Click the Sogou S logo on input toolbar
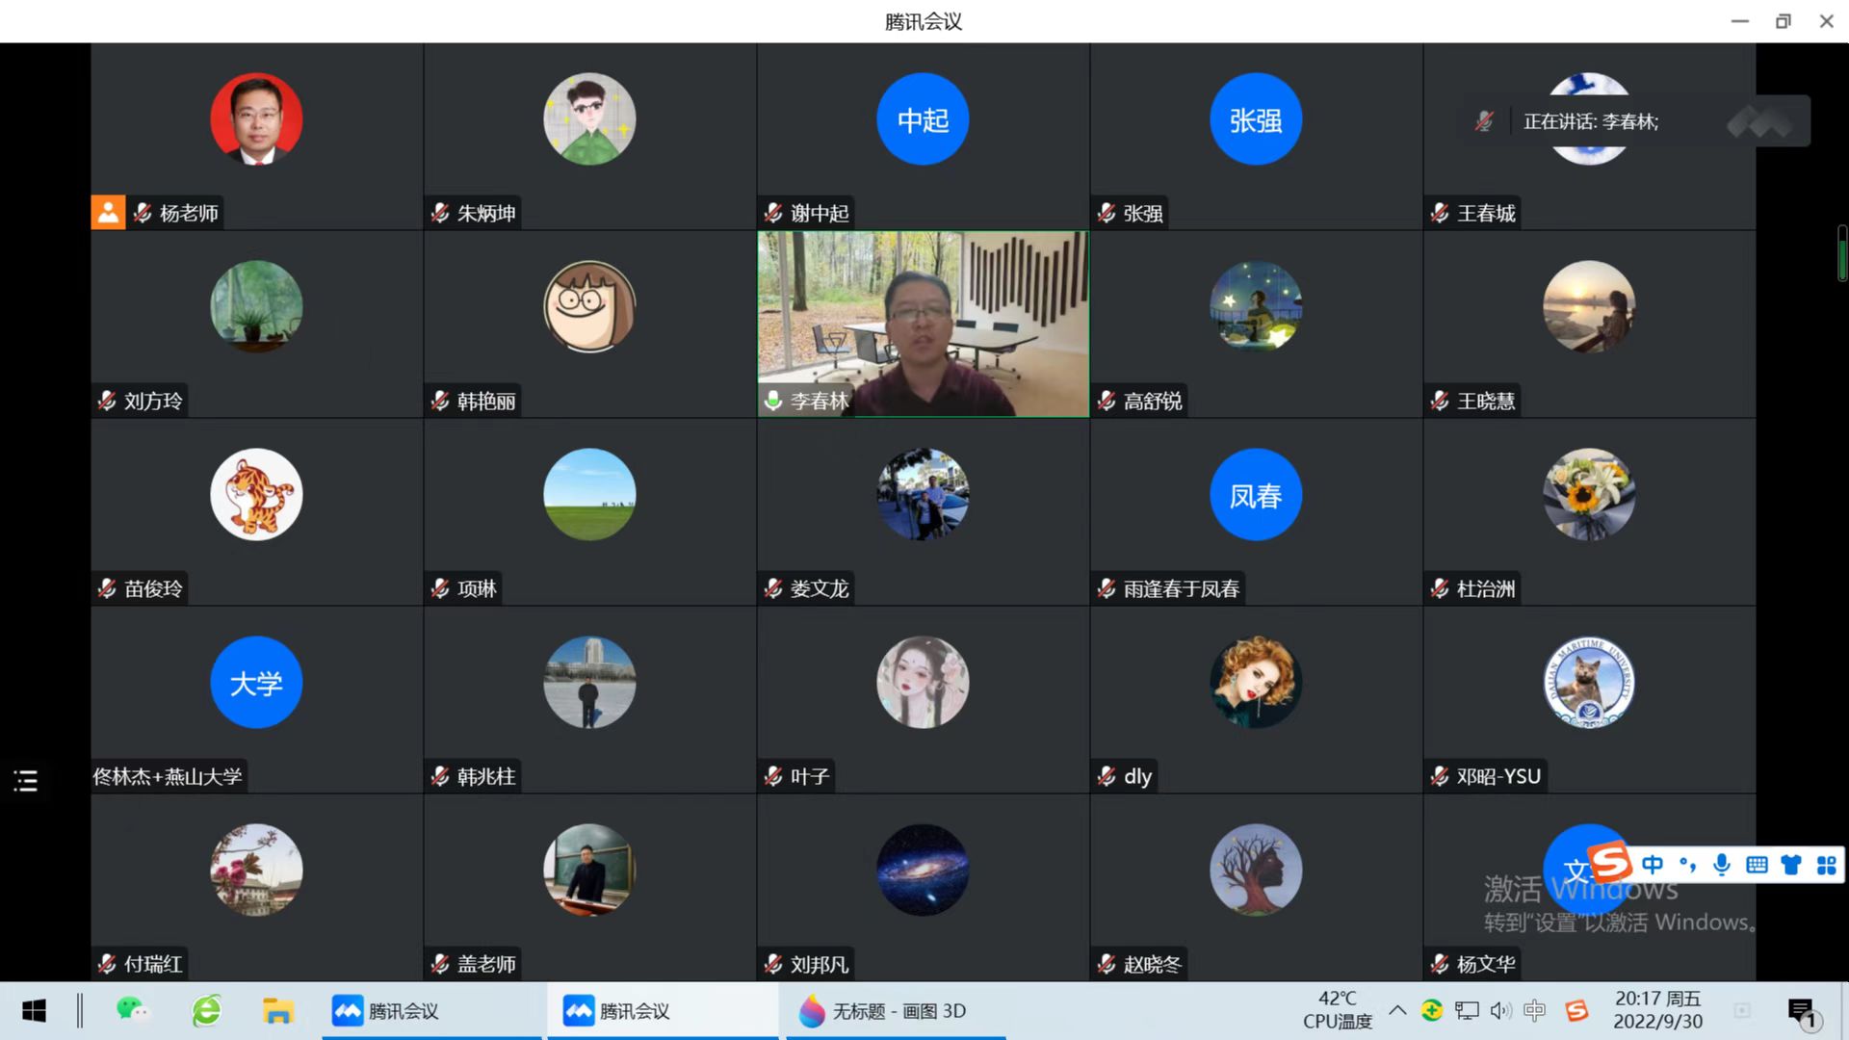 (1610, 863)
